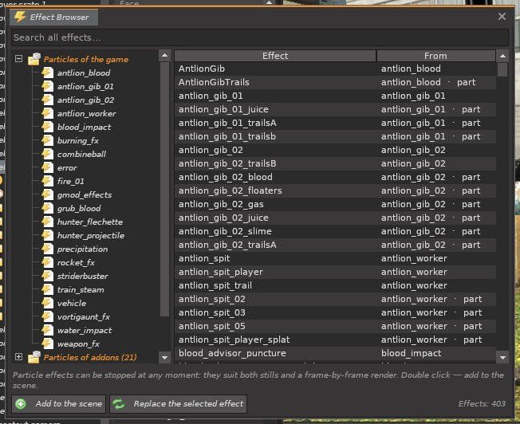Focus the Search all effects field
The width and height of the screenshot is (520, 424).
pyautogui.click(x=260, y=37)
